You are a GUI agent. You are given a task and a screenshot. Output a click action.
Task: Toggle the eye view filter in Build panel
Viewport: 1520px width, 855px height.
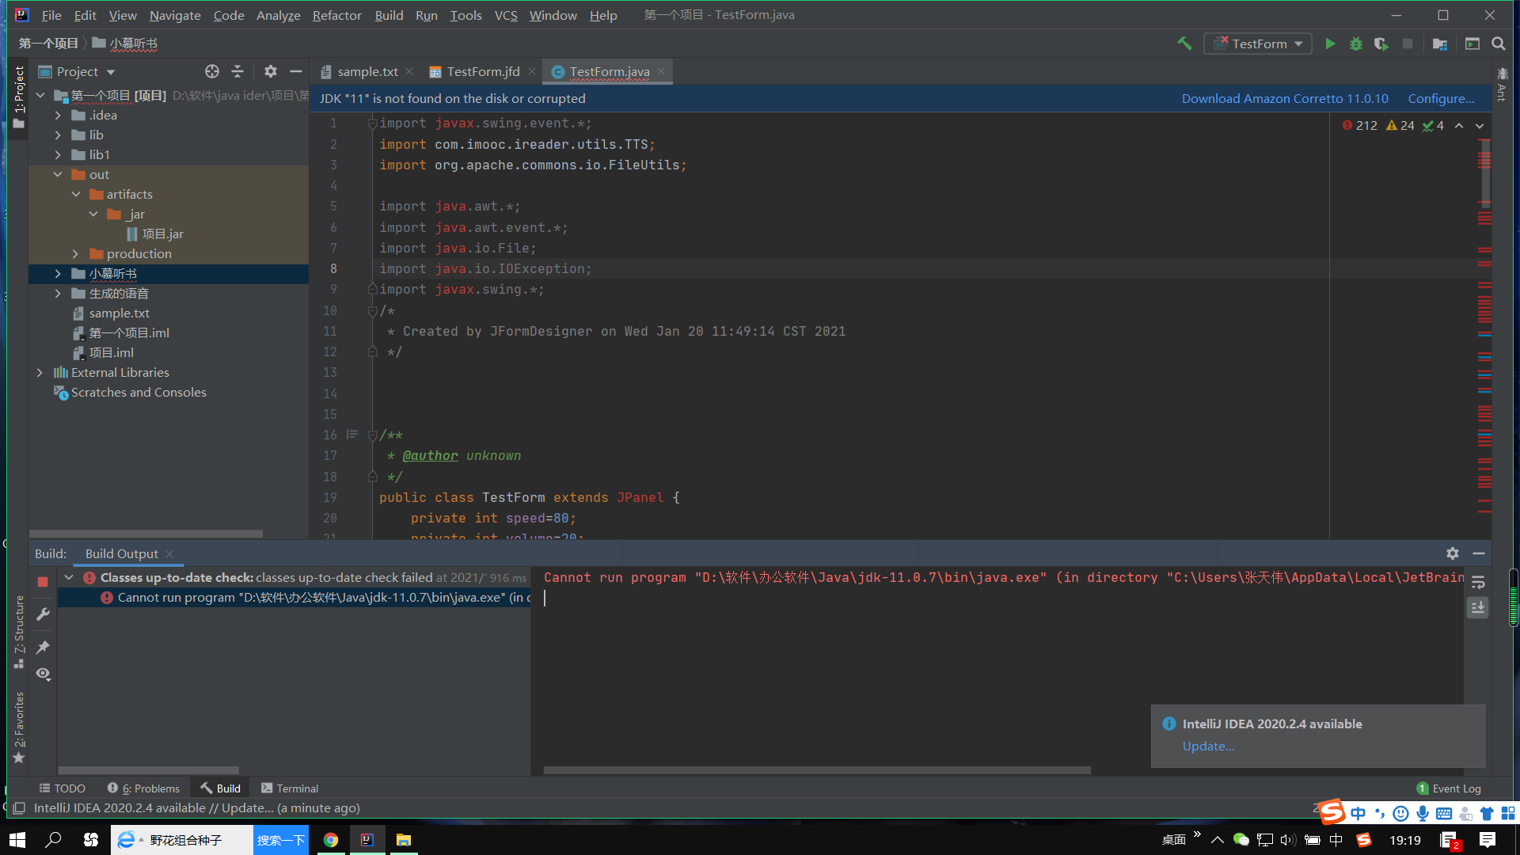tap(43, 674)
